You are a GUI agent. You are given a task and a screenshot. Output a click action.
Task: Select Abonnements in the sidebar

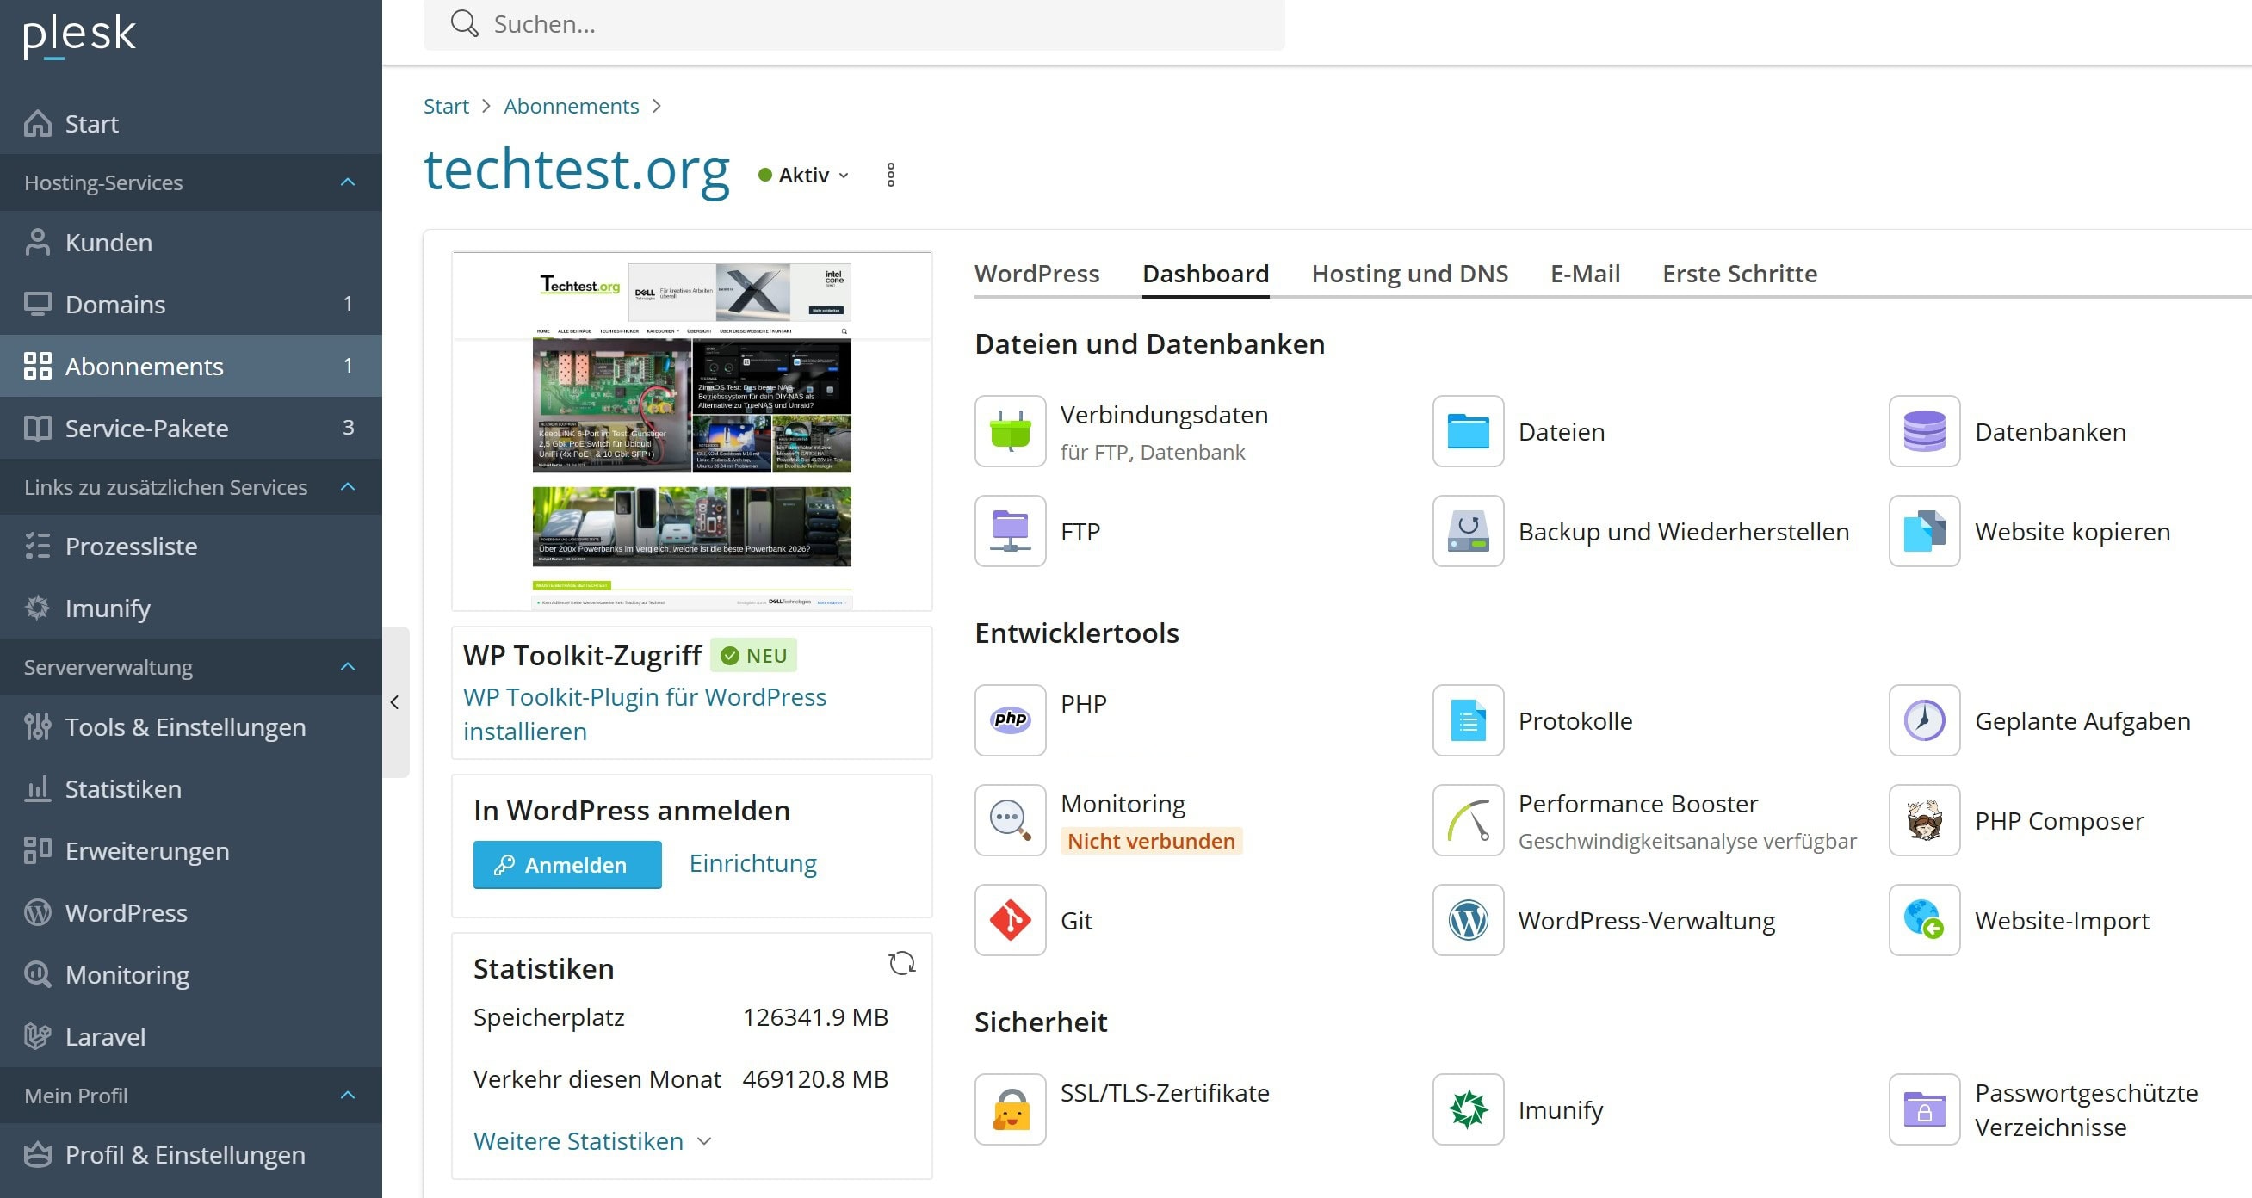(190, 366)
